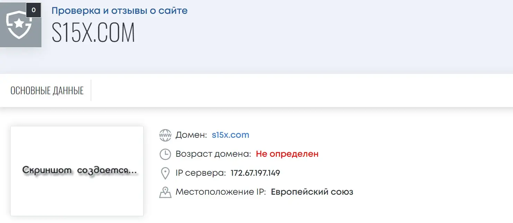The image size is (513, 223).
Task: Click the Проверка и отзывы о сайте heading
Action: [120, 10]
